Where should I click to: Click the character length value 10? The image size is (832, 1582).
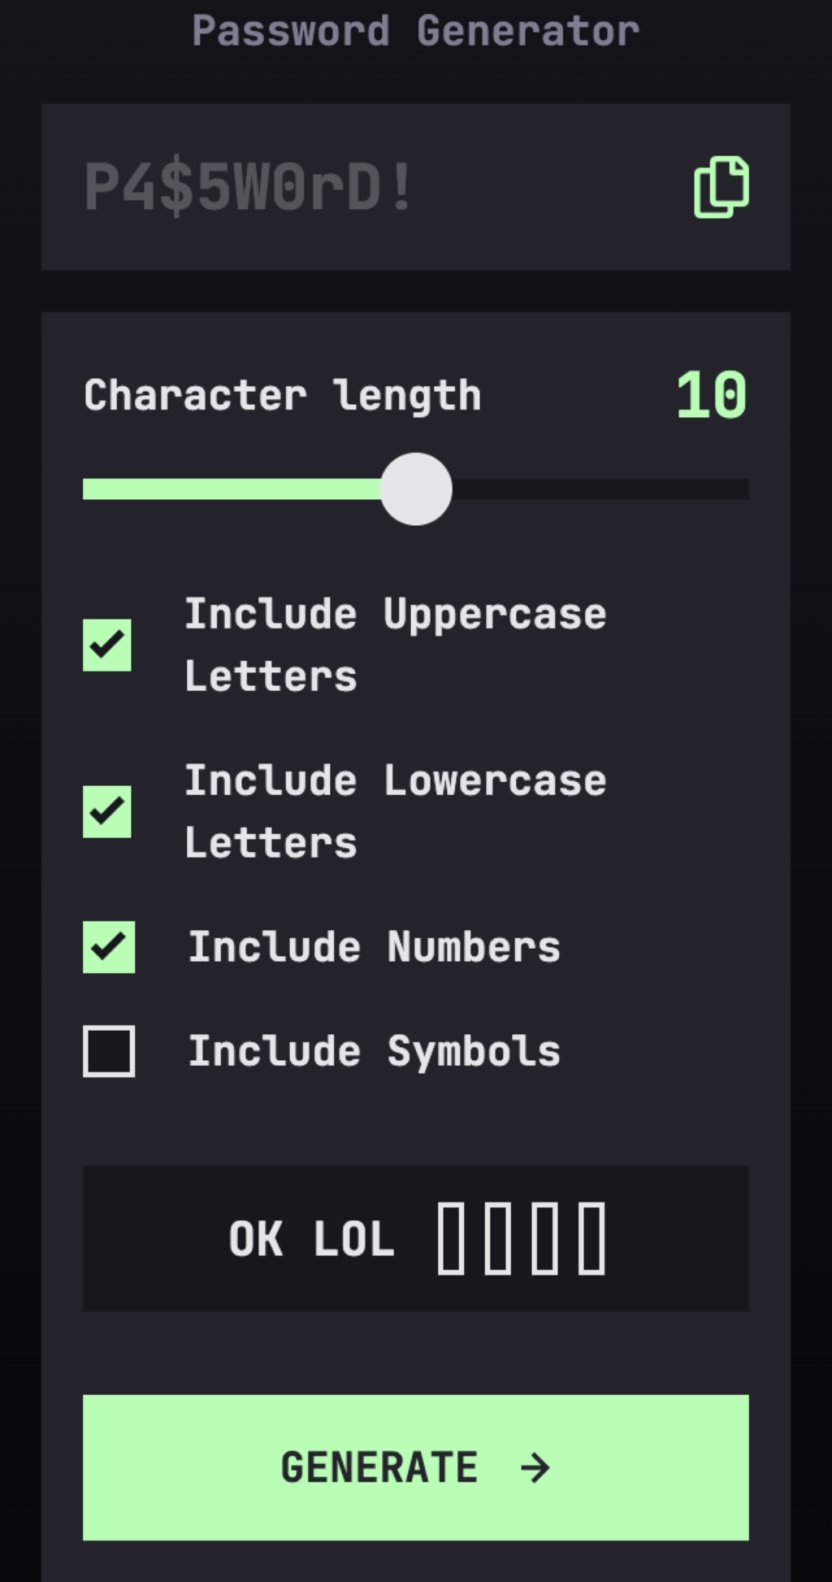click(711, 396)
